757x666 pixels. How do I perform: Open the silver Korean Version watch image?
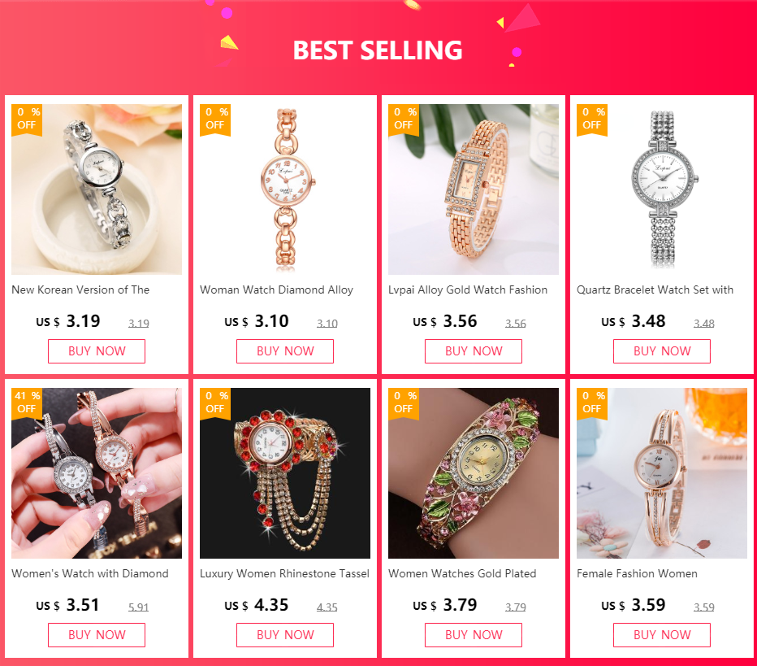97,189
